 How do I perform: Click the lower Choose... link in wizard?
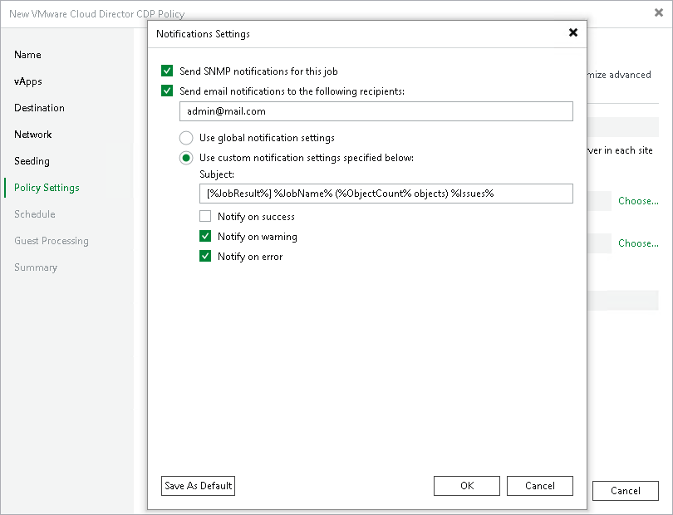click(x=638, y=243)
